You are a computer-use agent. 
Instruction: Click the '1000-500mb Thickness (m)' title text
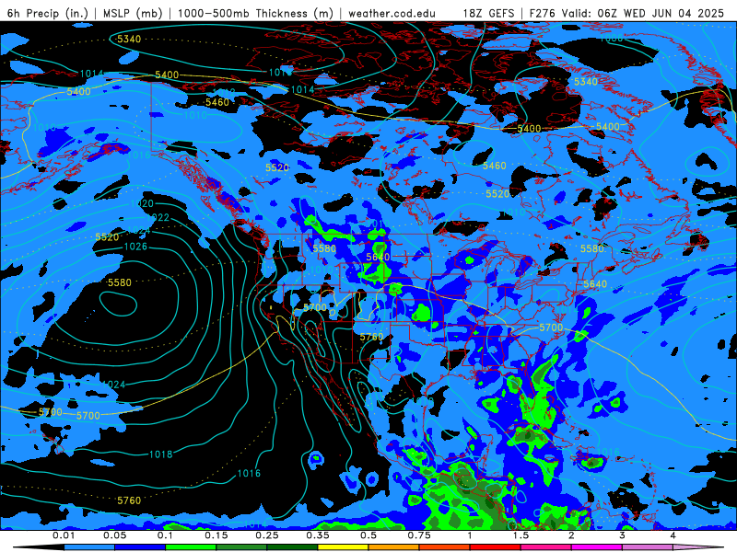255,13
